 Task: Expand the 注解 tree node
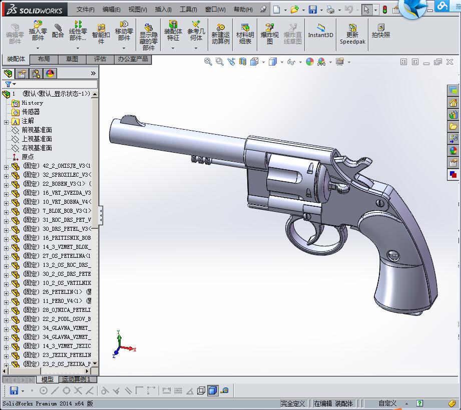point(6,122)
